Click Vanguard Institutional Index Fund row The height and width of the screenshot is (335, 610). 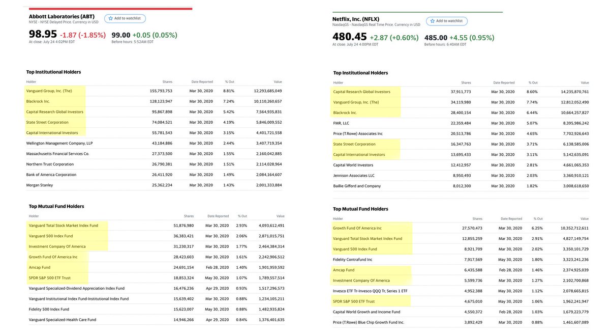(157, 299)
